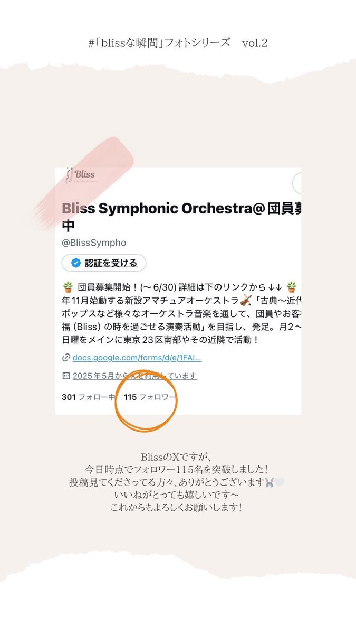Click the #blissな瞬間 フォトシリーズ vol.2 heading
The height and width of the screenshot is (634, 356).
[178, 43]
